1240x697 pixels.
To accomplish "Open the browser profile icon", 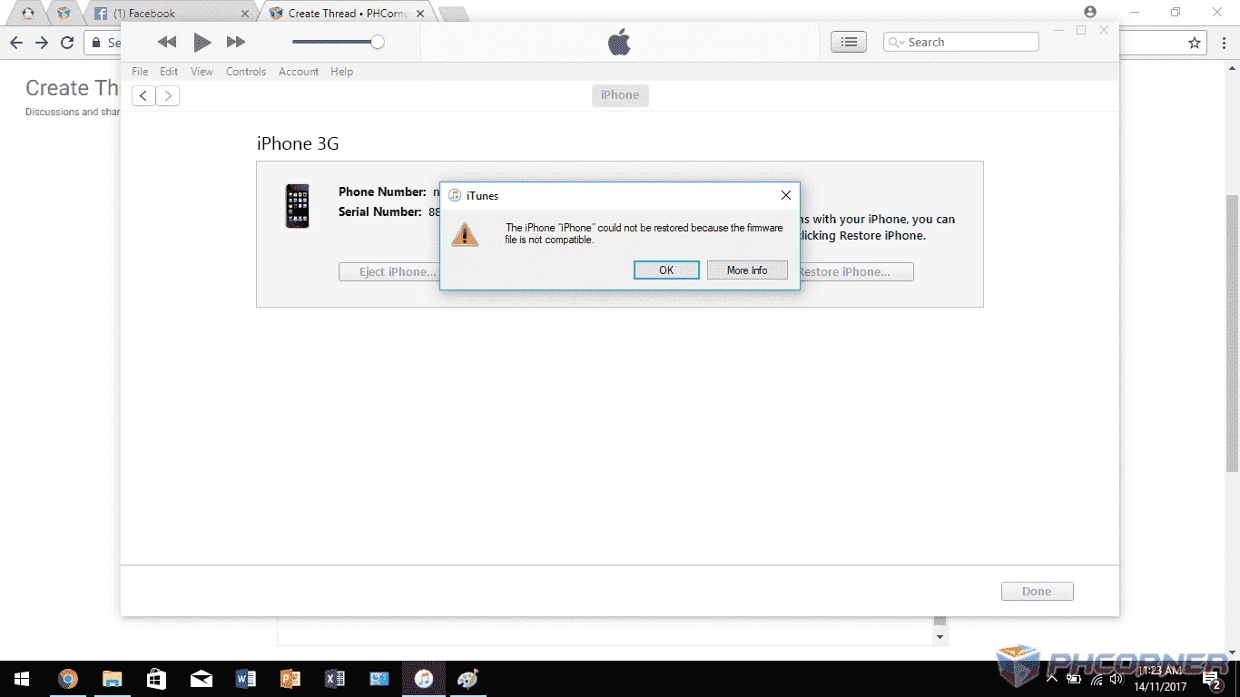I will point(1090,12).
